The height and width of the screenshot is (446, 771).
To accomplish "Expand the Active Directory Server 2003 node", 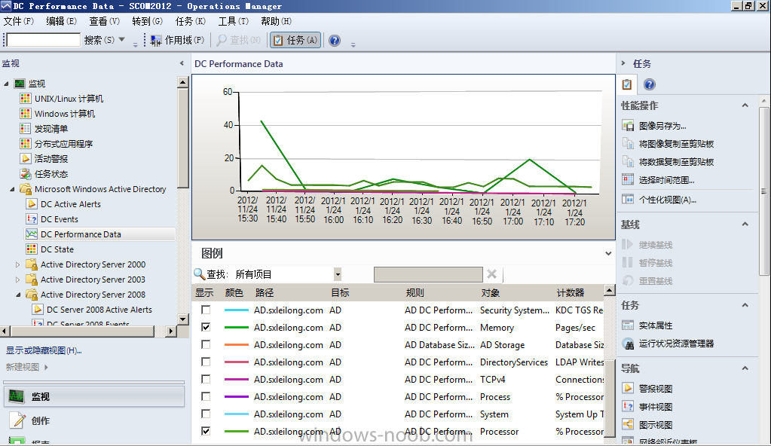I will tap(18, 280).
